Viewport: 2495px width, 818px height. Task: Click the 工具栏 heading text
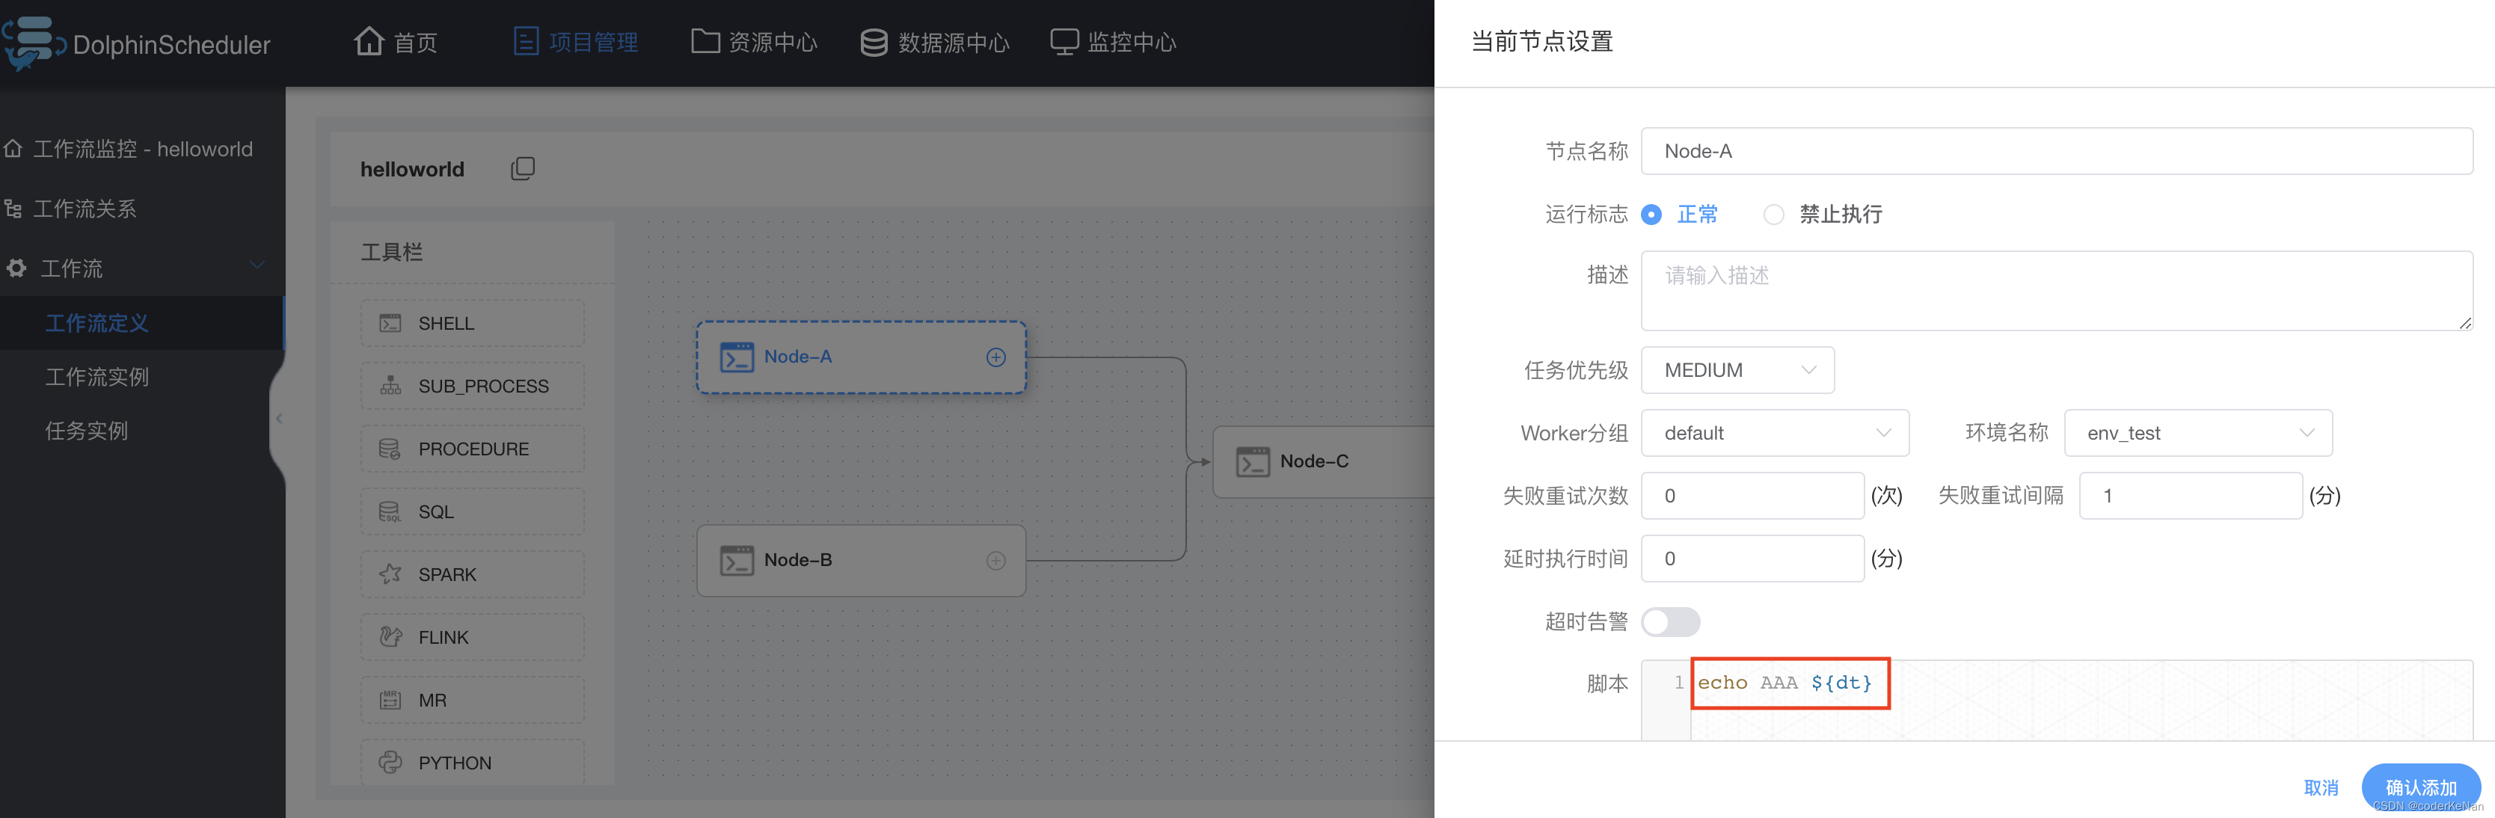pos(392,253)
